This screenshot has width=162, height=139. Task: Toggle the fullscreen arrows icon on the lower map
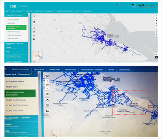48,100
